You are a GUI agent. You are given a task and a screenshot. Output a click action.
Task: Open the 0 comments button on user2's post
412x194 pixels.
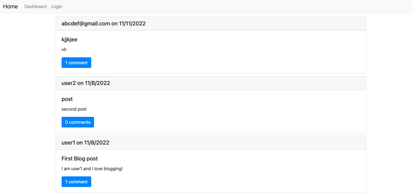click(x=78, y=122)
